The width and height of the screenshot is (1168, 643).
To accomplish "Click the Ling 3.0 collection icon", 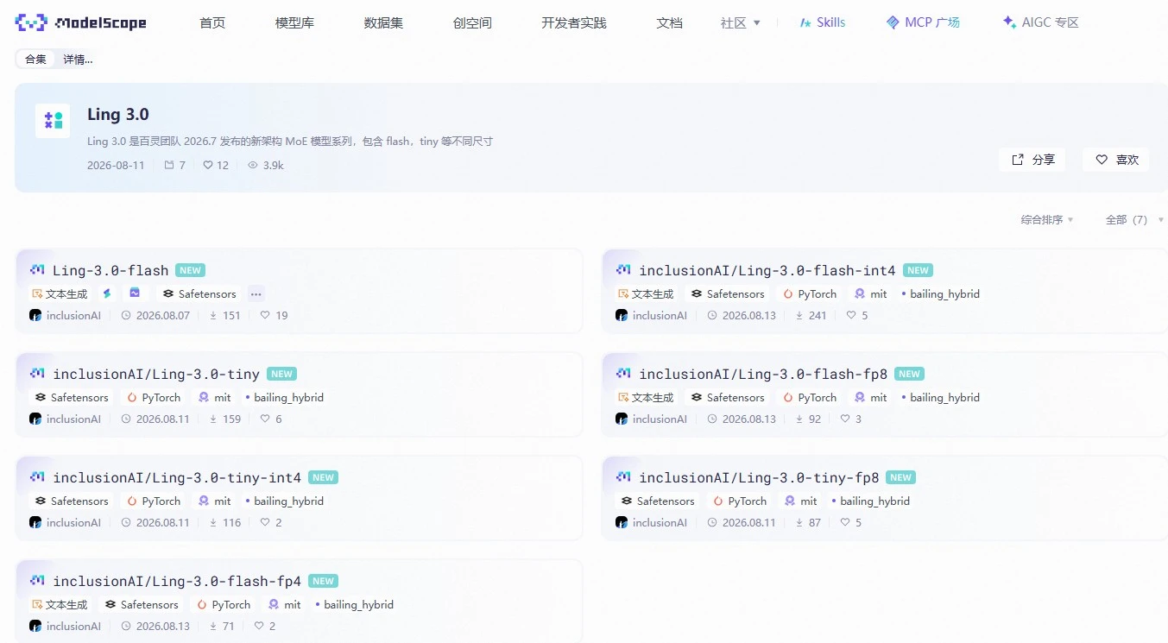I will pos(53,121).
